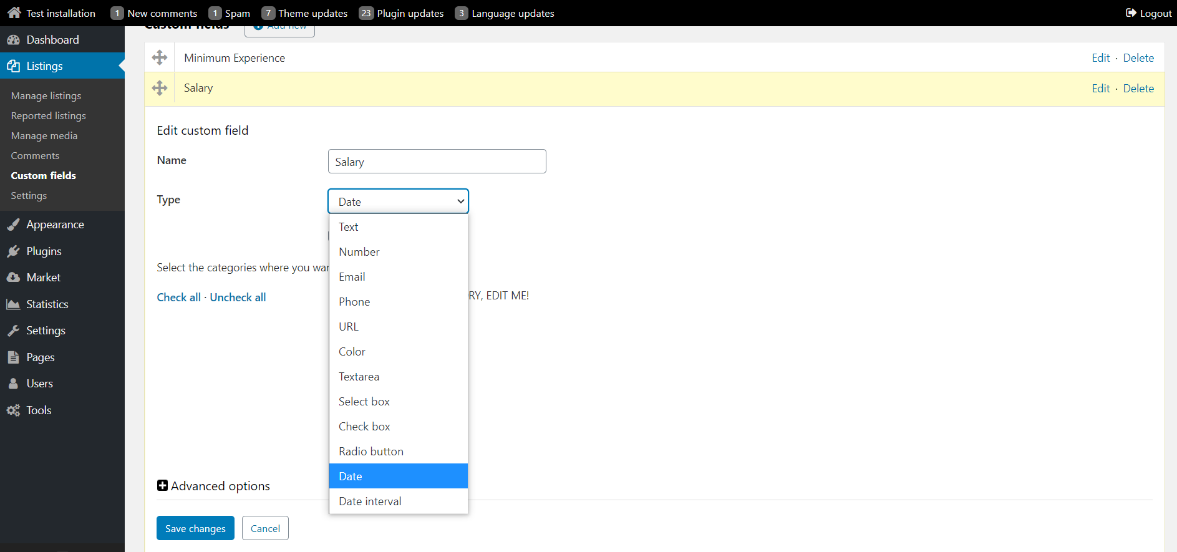Open the Dashboard gauge icon

[13, 40]
